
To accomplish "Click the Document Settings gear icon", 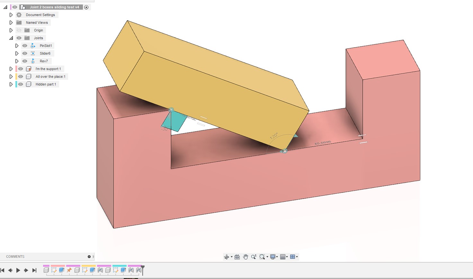I will [x=19, y=15].
